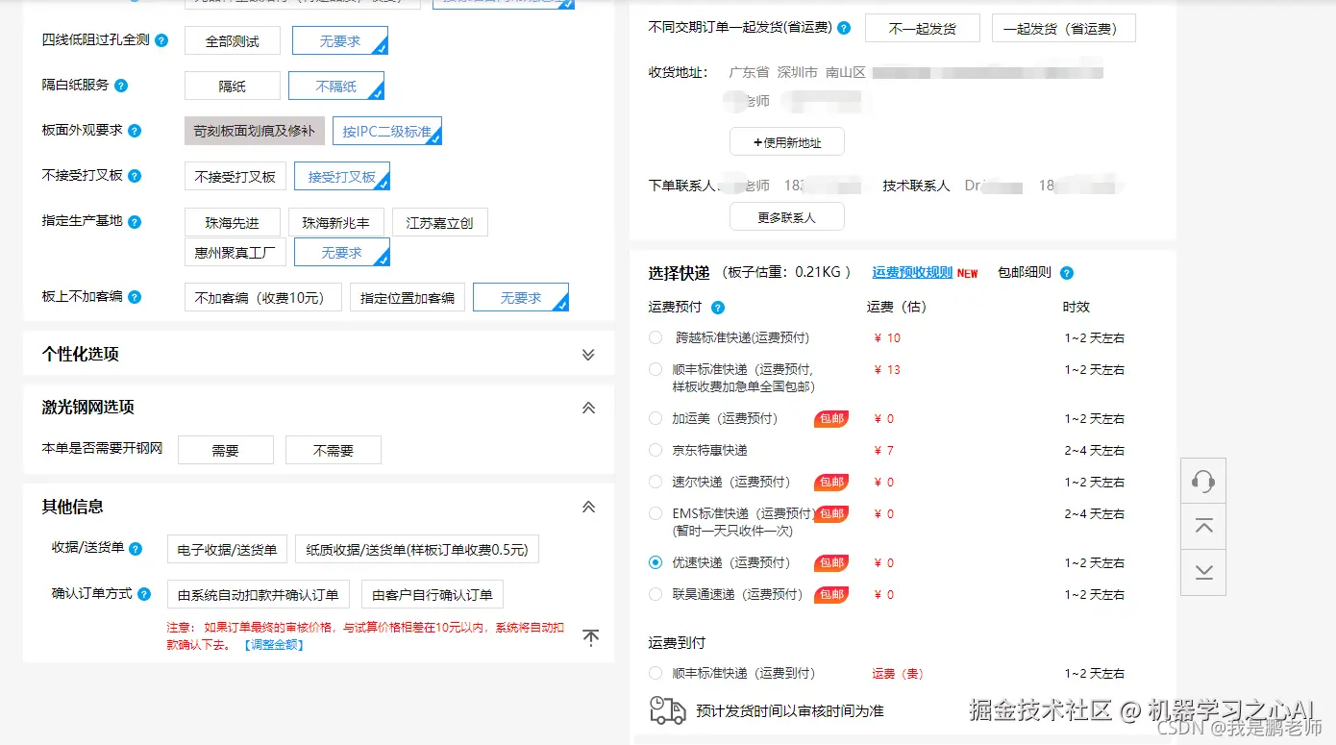Collapse the 其他信息 section
This screenshot has height=745, width=1336.
coord(587,507)
